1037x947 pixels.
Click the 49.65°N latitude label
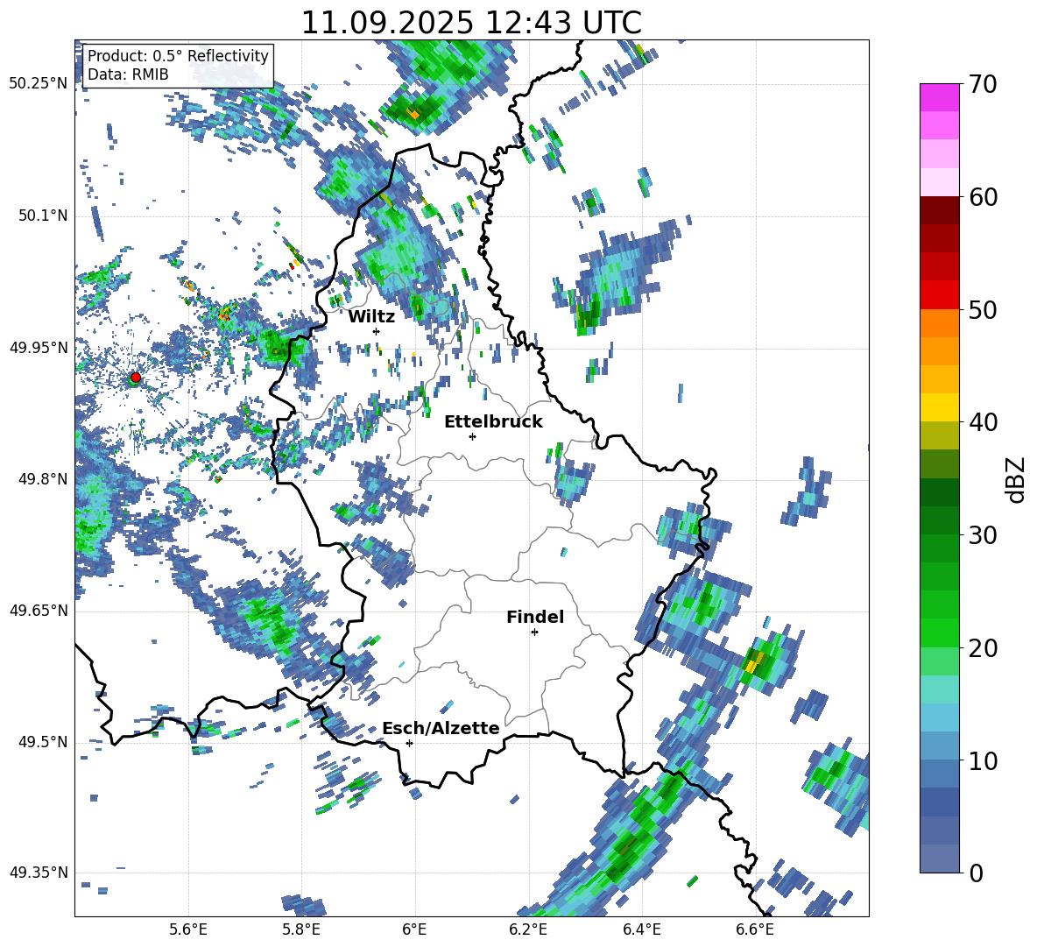point(39,611)
